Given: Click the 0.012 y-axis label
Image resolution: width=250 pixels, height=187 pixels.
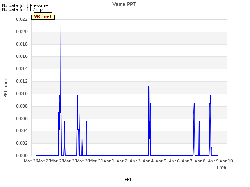Looking at the screenshot, I should tap(22, 81).
